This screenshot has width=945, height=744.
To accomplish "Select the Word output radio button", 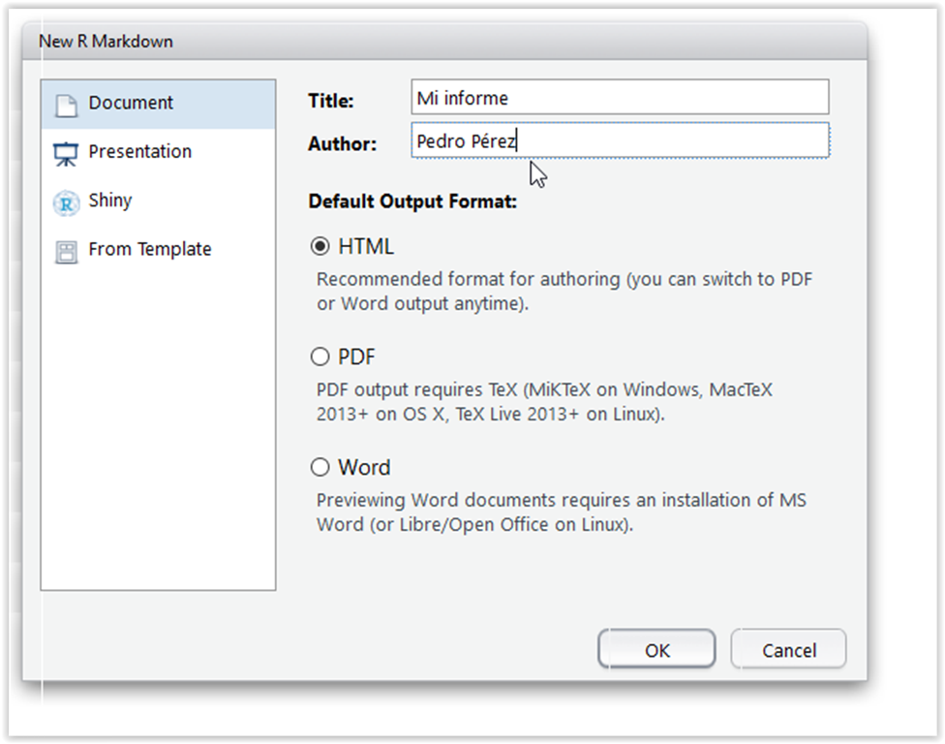I will click(x=320, y=467).
